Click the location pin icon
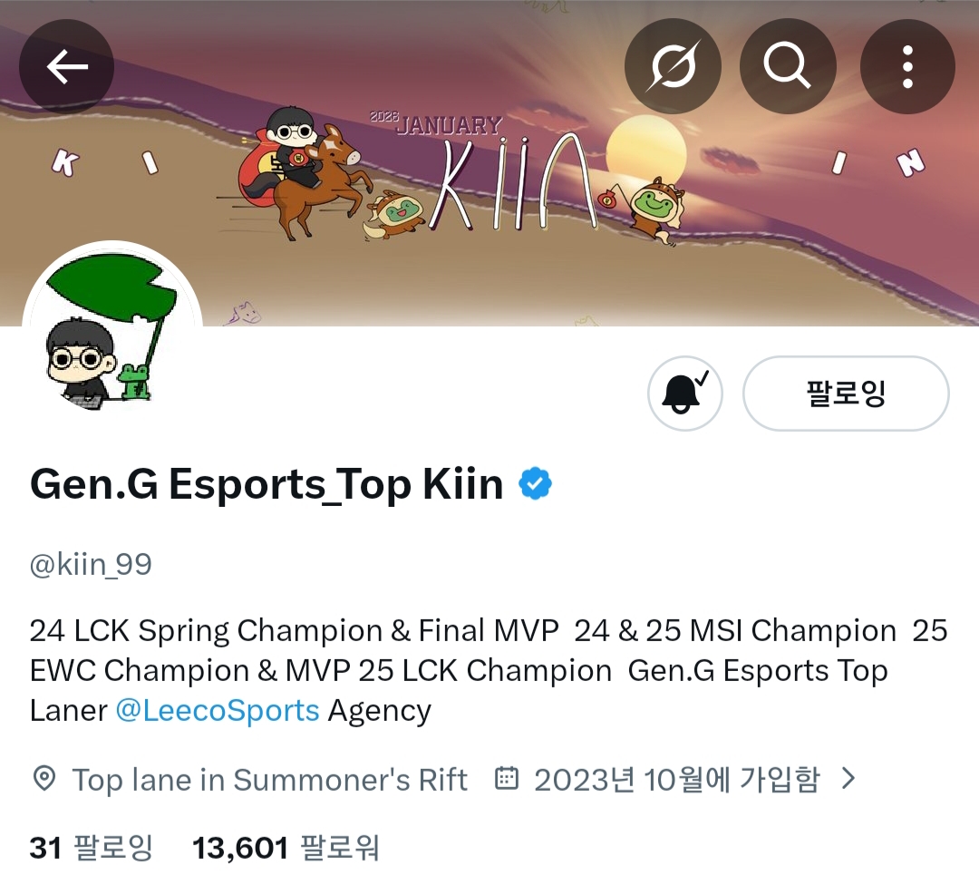The width and height of the screenshot is (979, 895). point(44,779)
